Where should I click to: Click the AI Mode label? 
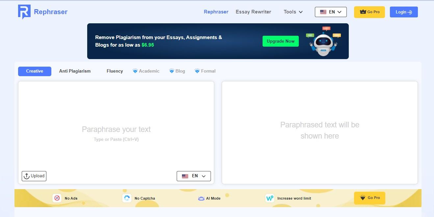click(x=213, y=198)
